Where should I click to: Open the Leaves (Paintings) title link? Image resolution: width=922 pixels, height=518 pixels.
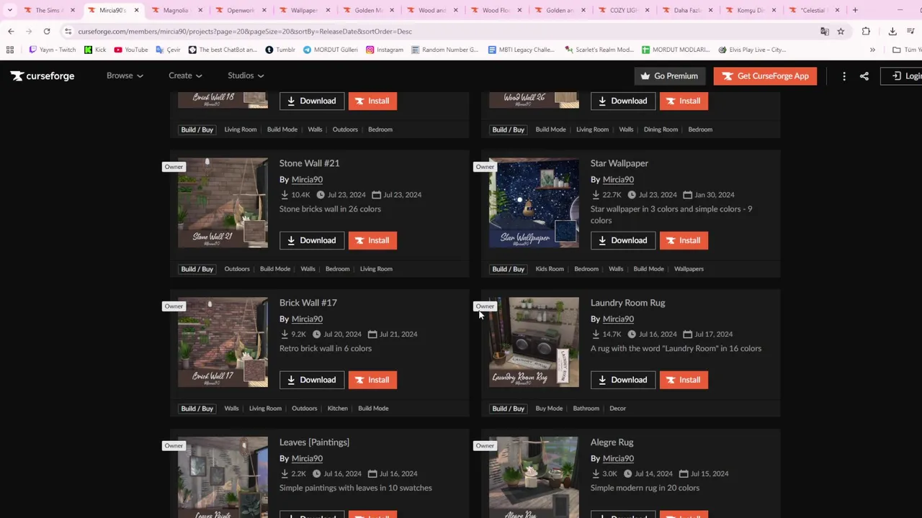point(314,442)
